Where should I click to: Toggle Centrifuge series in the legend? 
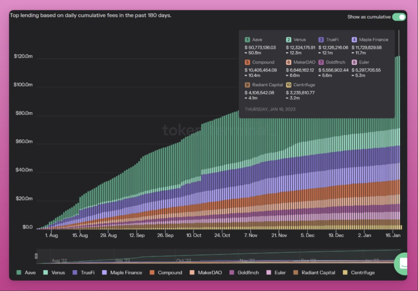point(358,273)
